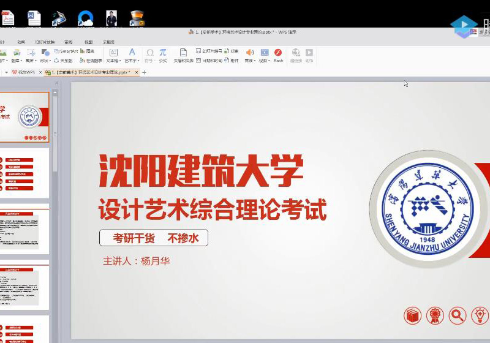Select the third slide thumbnail with text block
The width and height of the screenshot is (490, 343).
[24, 228]
